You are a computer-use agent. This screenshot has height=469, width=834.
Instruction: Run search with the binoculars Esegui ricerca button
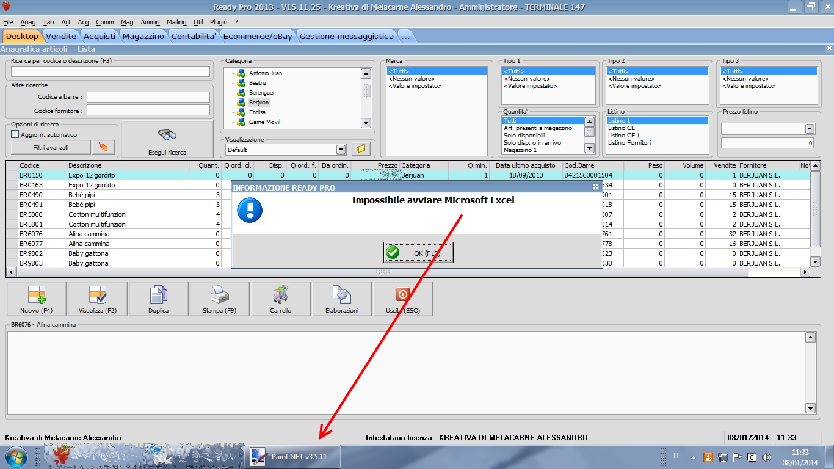[x=167, y=139]
